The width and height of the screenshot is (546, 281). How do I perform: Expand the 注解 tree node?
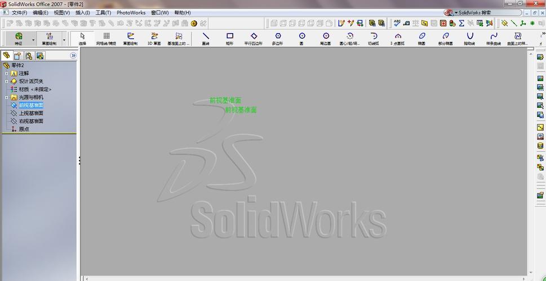click(x=6, y=73)
